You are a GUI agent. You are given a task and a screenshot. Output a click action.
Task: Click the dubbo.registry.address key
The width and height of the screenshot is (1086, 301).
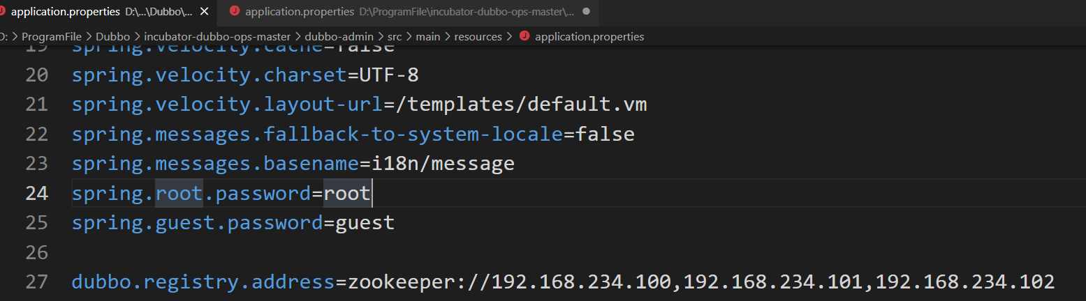coord(204,282)
